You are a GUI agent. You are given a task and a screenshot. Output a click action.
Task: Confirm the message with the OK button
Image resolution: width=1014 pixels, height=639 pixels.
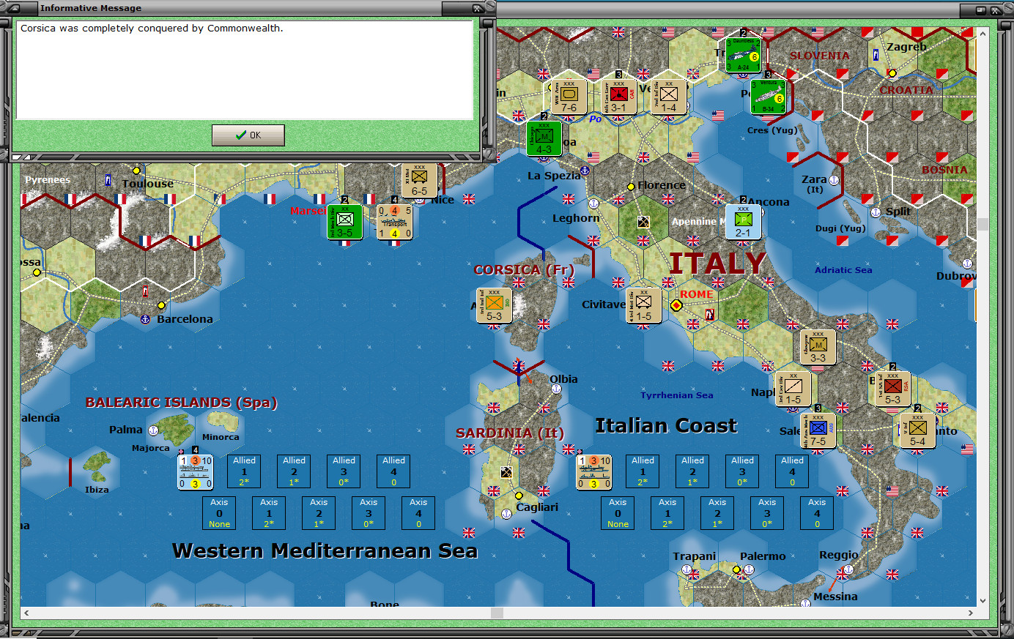248,135
